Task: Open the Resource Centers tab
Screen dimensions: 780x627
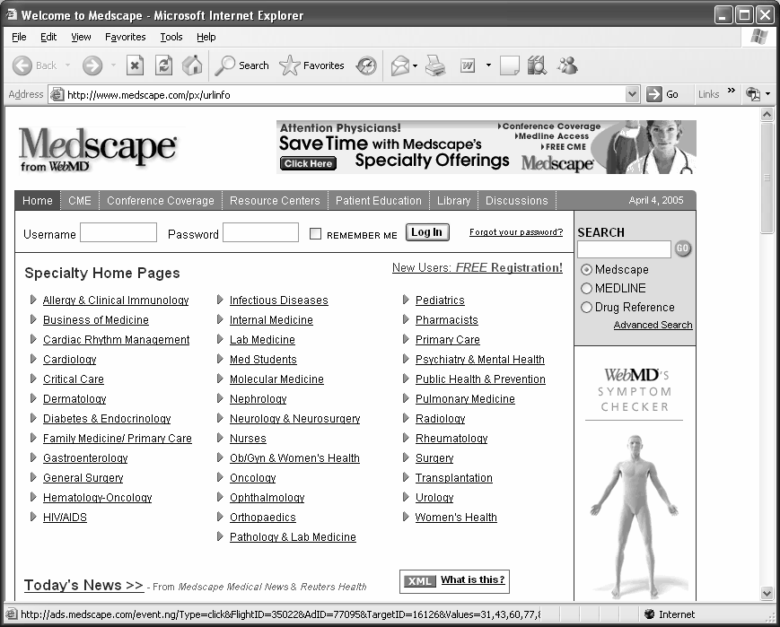Action: [x=275, y=200]
